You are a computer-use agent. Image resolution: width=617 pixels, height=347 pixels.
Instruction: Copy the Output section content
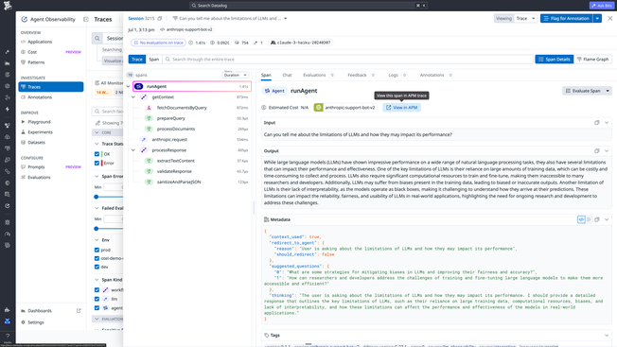click(x=596, y=151)
